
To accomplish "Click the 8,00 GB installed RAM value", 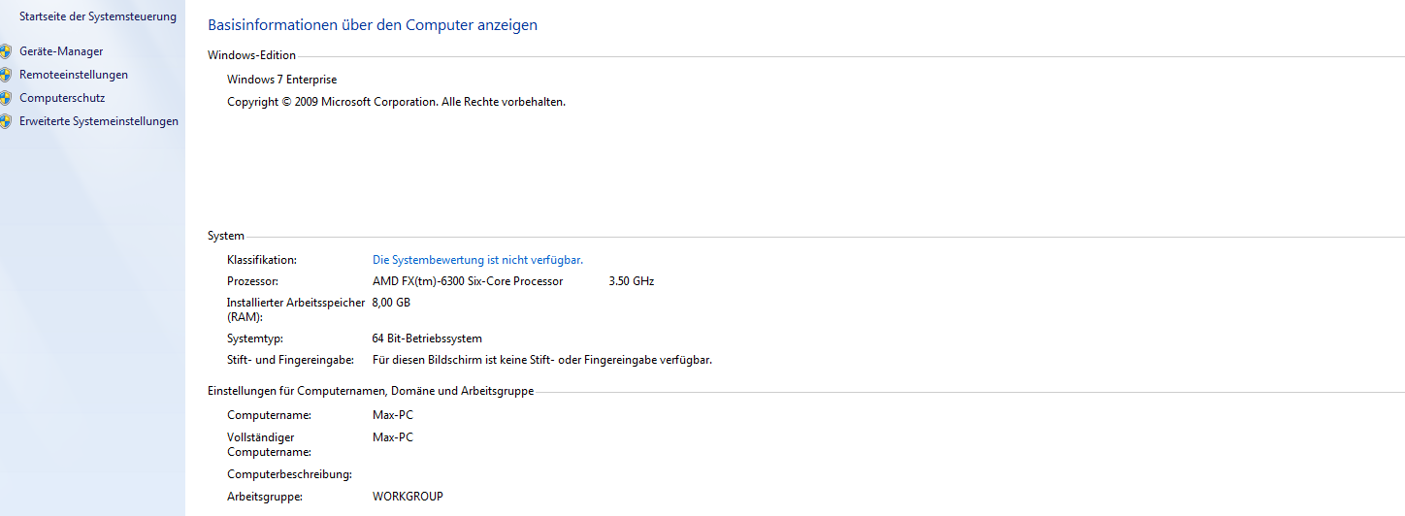I will (x=391, y=303).
